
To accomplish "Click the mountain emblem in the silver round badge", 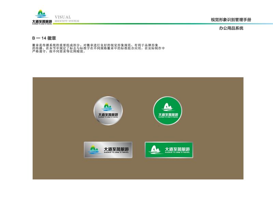I will point(108,107).
